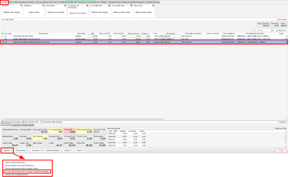Open the Consultas dropdown

coord(36,151)
